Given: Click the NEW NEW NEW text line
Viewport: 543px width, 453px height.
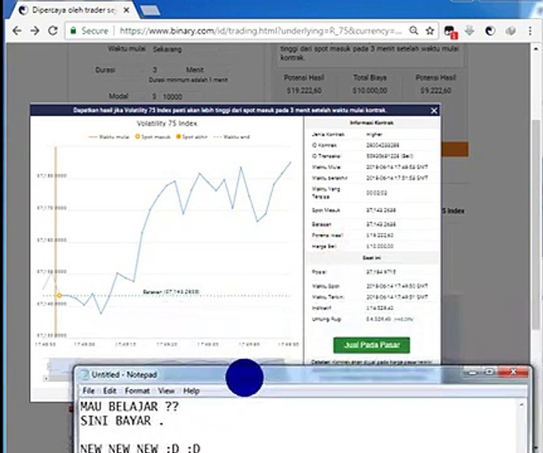Looking at the screenshot, I should tap(140, 448).
